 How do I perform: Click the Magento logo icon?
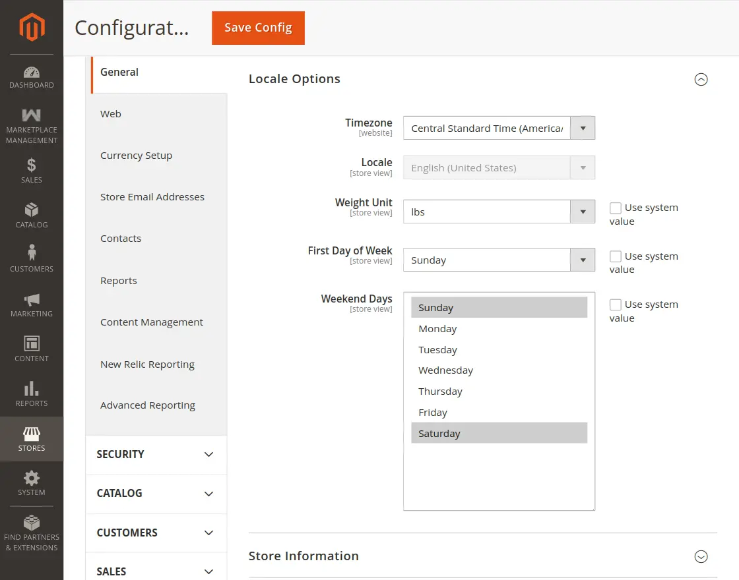[x=31, y=27]
